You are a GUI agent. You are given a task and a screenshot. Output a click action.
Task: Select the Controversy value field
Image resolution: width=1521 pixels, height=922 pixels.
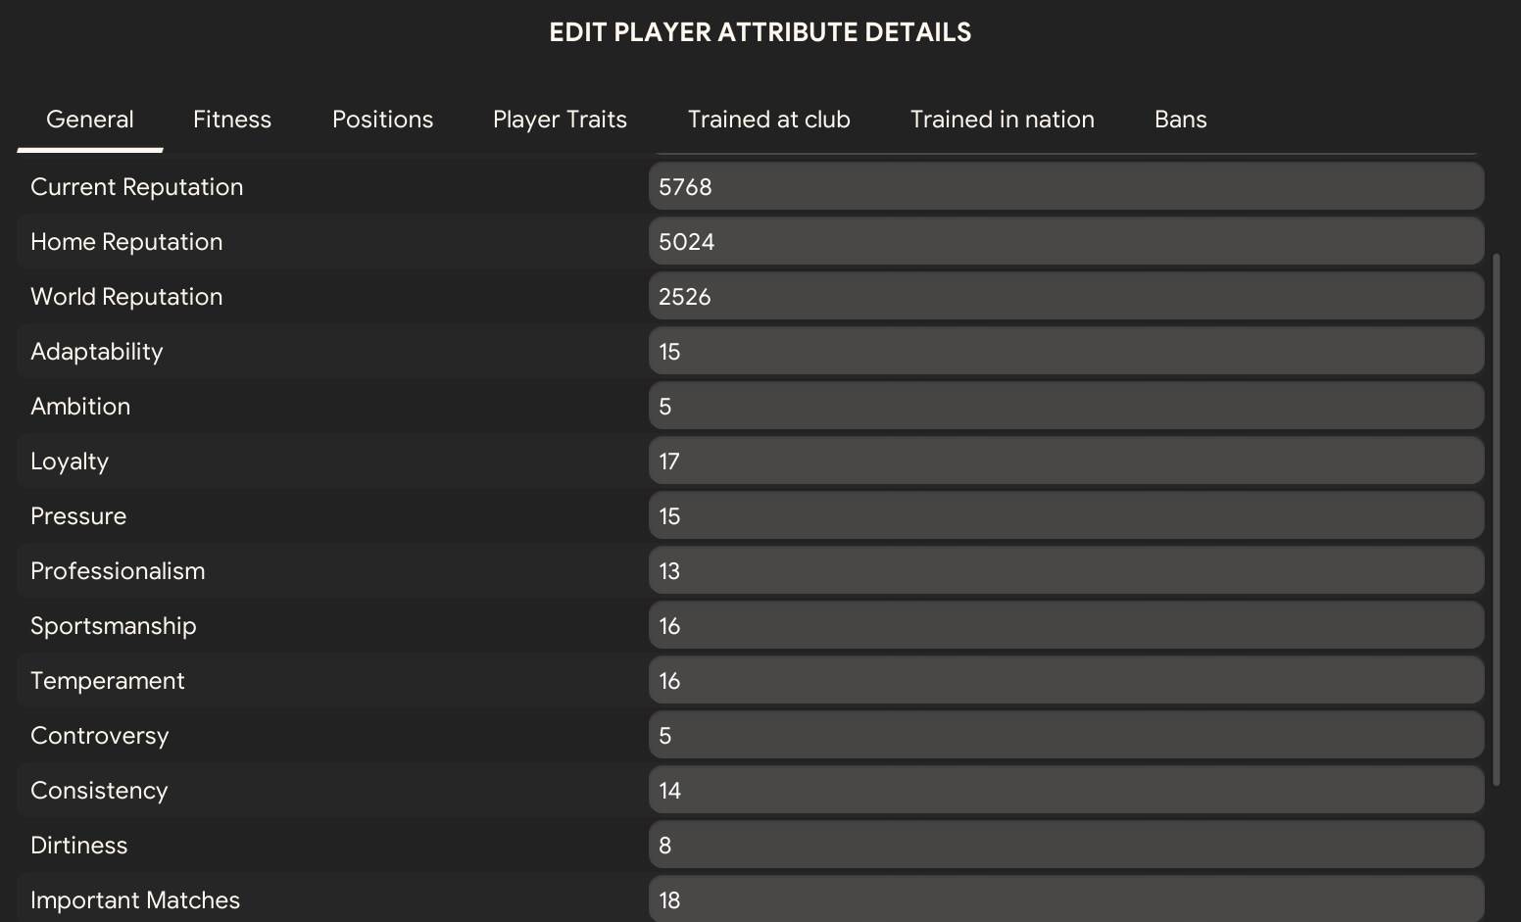click(x=1065, y=736)
